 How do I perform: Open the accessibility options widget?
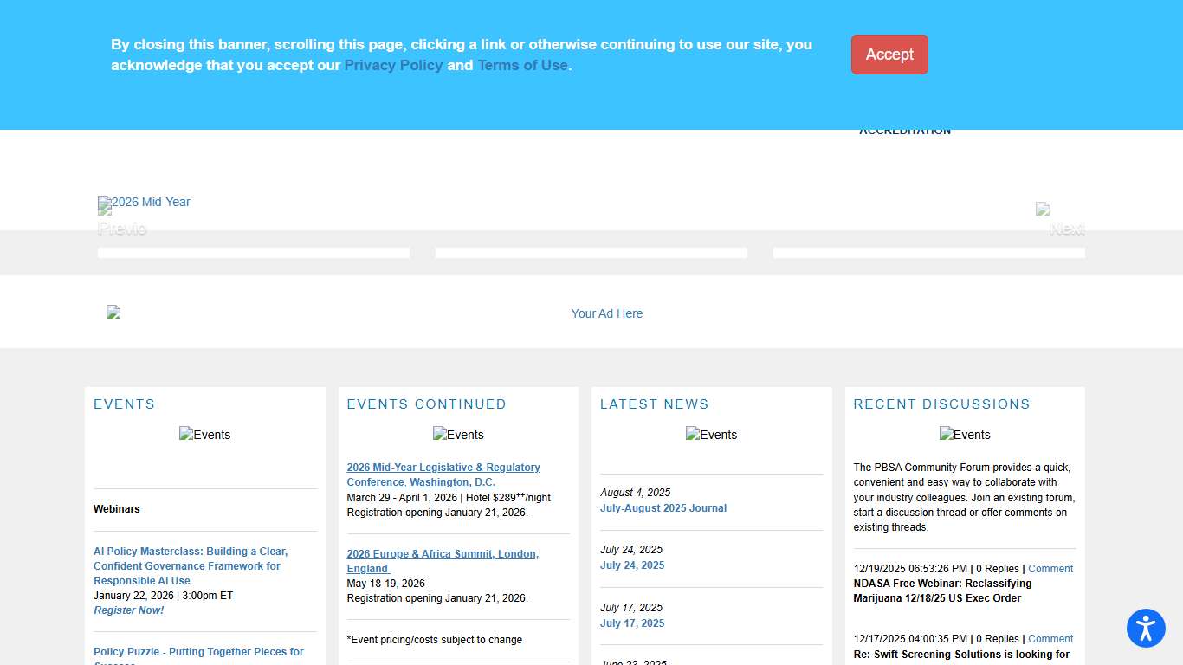(x=1146, y=629)
